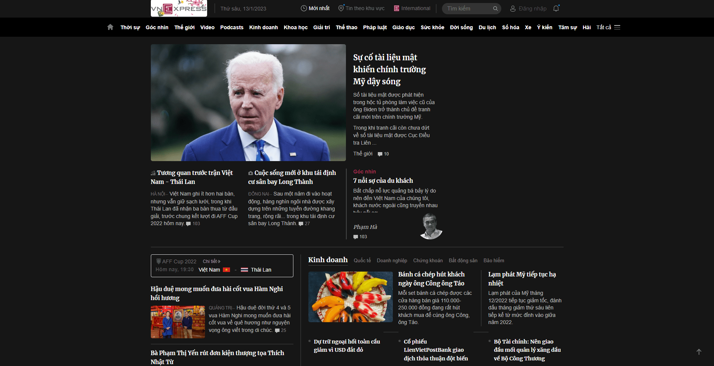Open article Hậu duệ vua Hàm Nghi
Image resolution: width=714 pixels, height=366 pixels.
[x=217, y=293]
